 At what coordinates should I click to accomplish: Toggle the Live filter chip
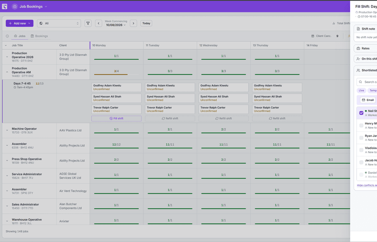(x=361, y=91)
